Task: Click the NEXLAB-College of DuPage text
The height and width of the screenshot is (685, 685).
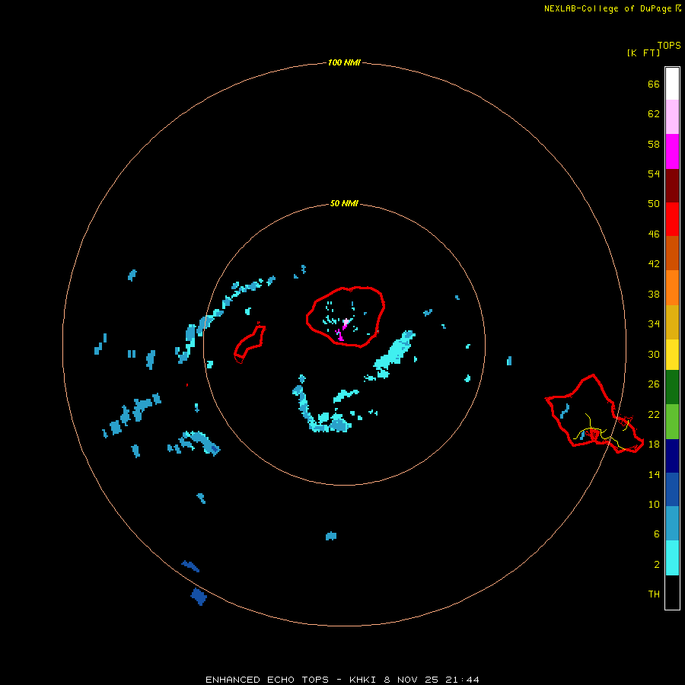Action: click(607, 8)
